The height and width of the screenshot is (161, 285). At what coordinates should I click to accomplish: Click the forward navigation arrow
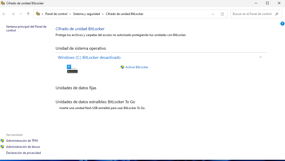[x=13, y=14]
